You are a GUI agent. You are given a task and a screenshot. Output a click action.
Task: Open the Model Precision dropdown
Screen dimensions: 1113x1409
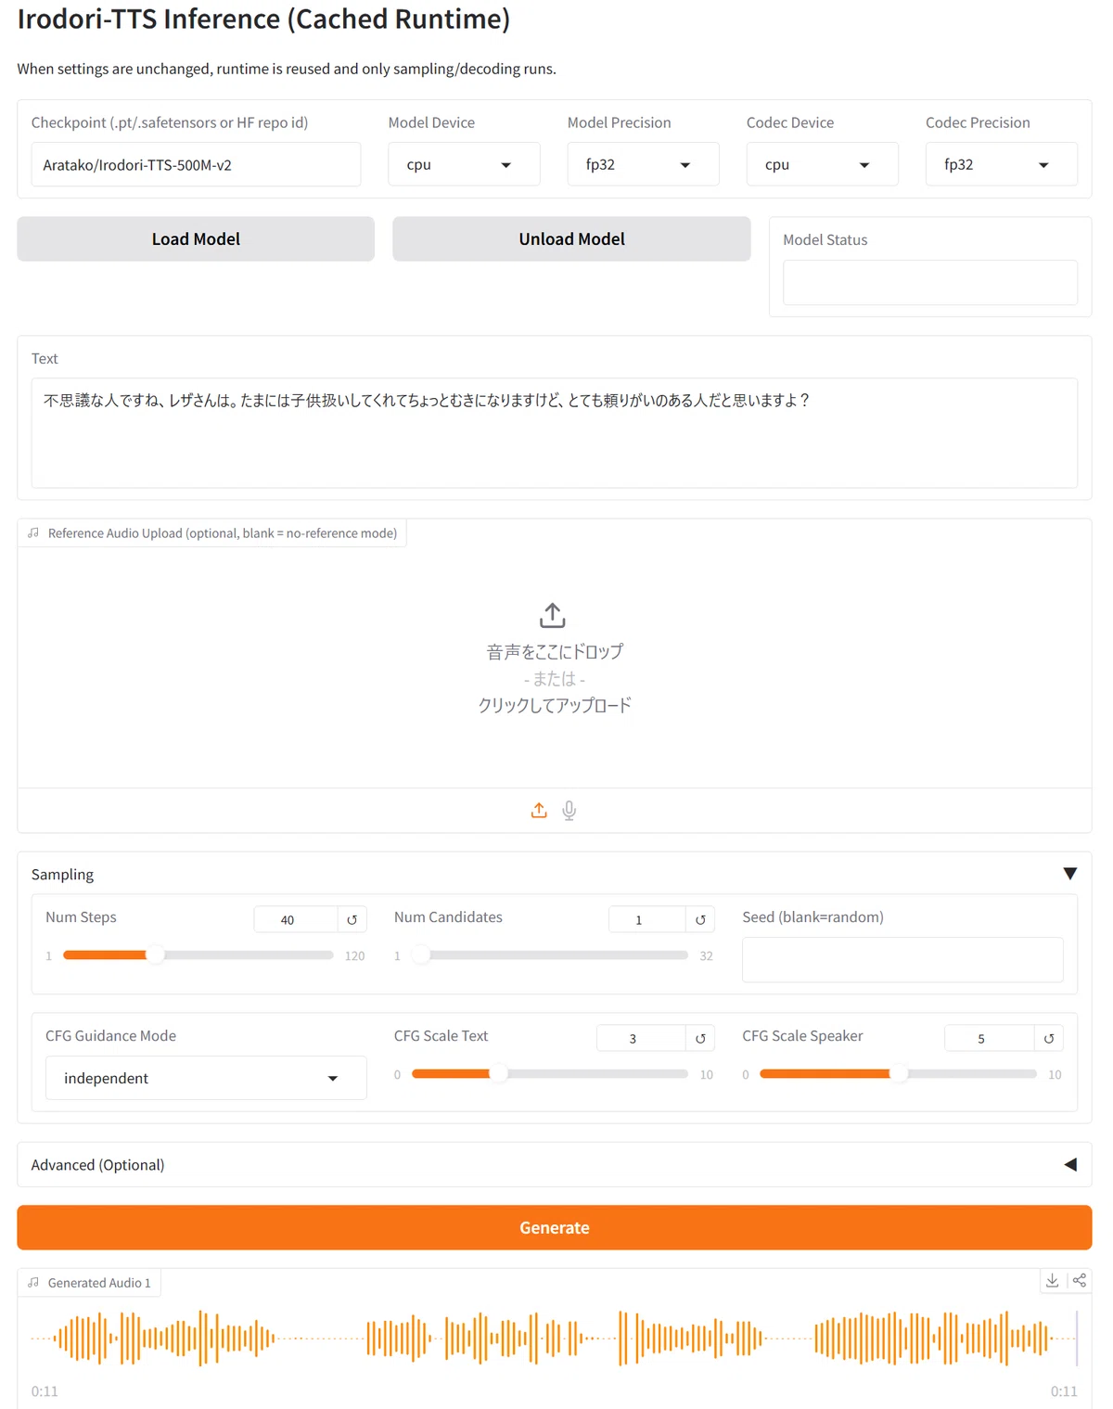pos(643,164)
